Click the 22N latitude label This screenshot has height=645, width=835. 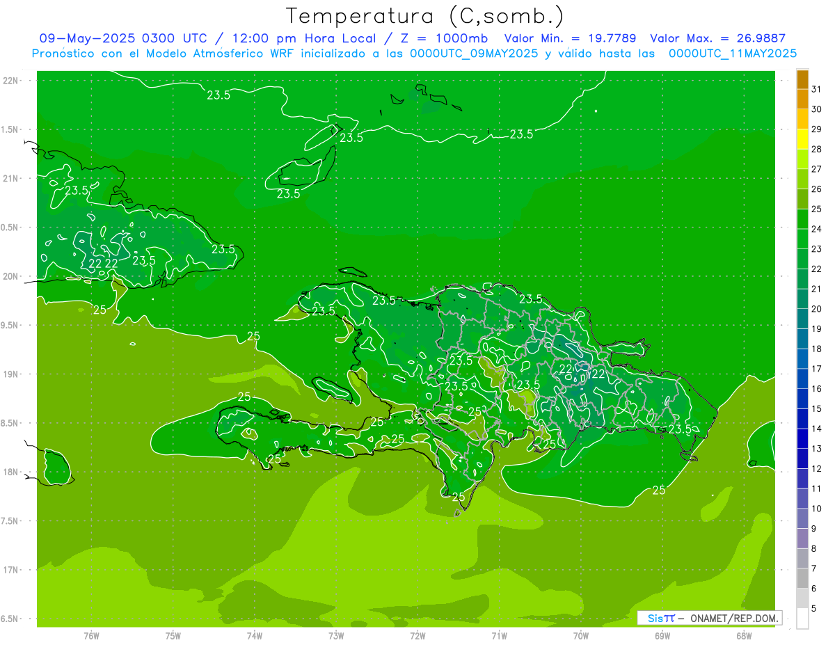click(x=10, y=81)
